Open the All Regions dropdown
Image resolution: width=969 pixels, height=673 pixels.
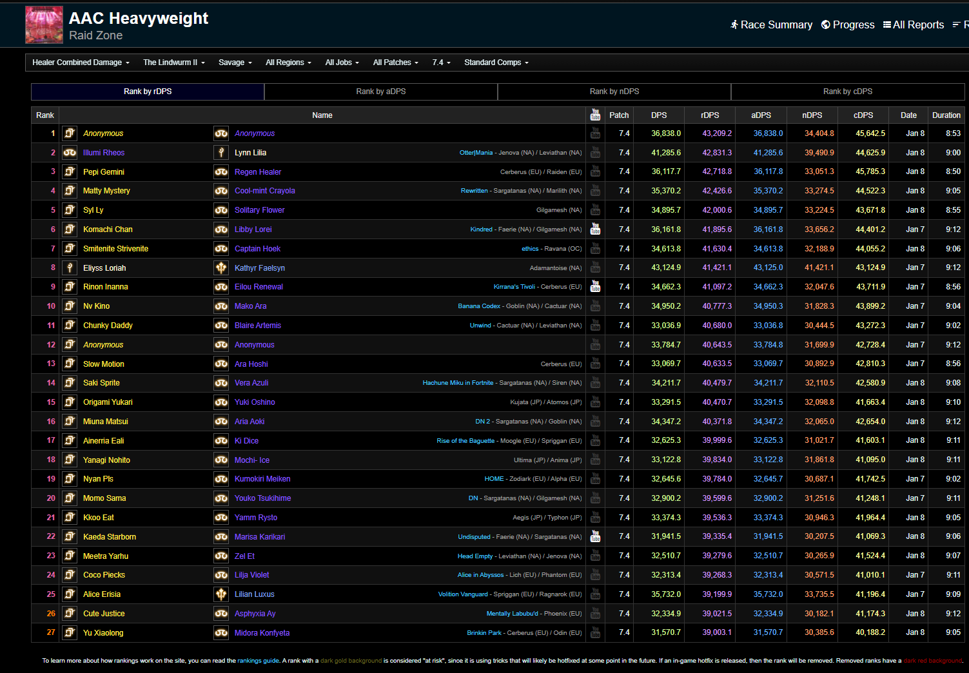click(x=288, y=63)
